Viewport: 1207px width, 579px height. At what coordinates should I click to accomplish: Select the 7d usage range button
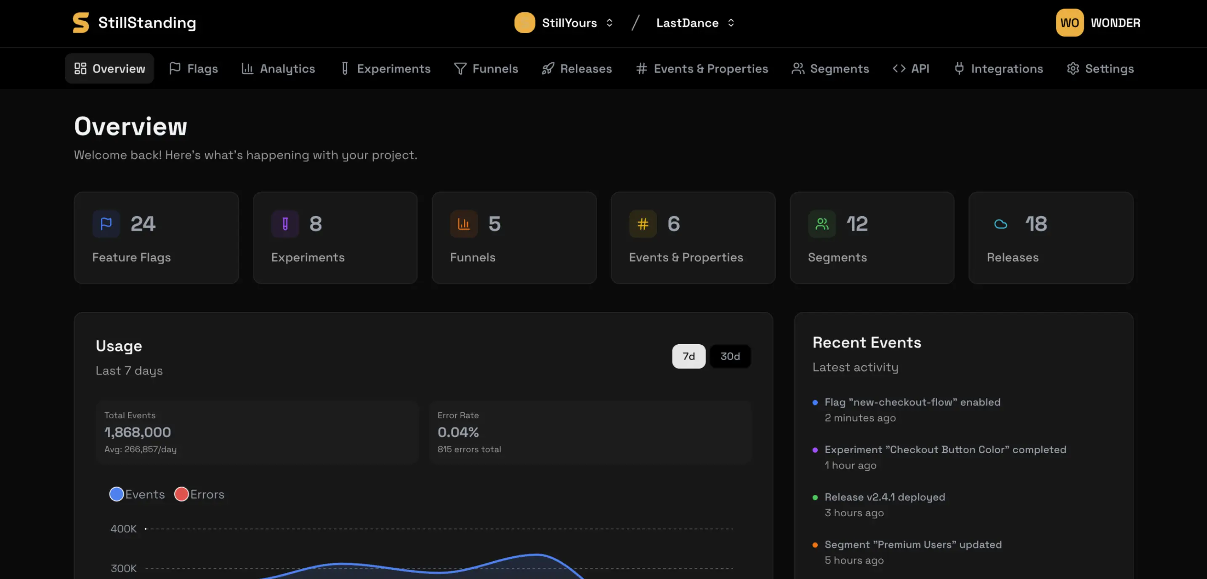pyautogui.click(x=689, y=356)
